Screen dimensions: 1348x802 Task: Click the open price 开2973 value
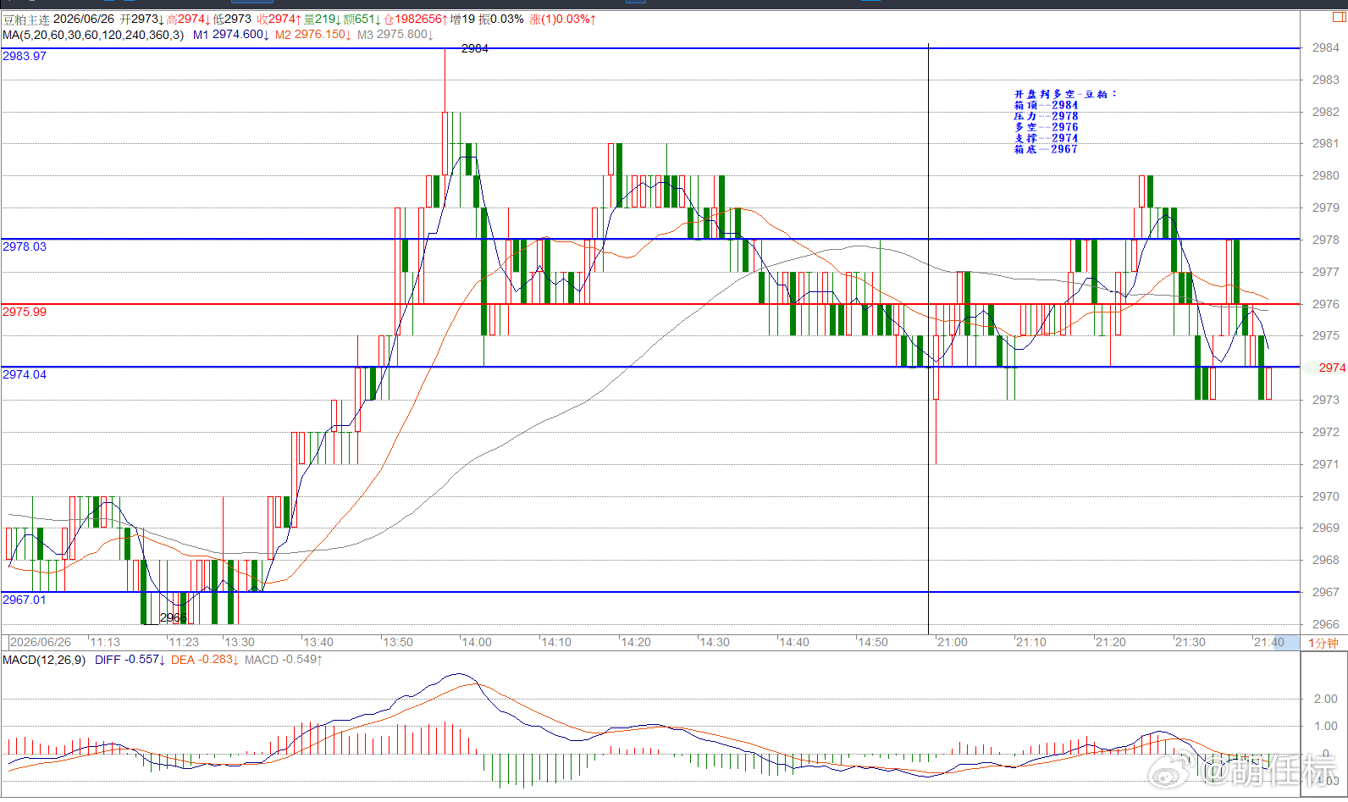pos(141,19)
